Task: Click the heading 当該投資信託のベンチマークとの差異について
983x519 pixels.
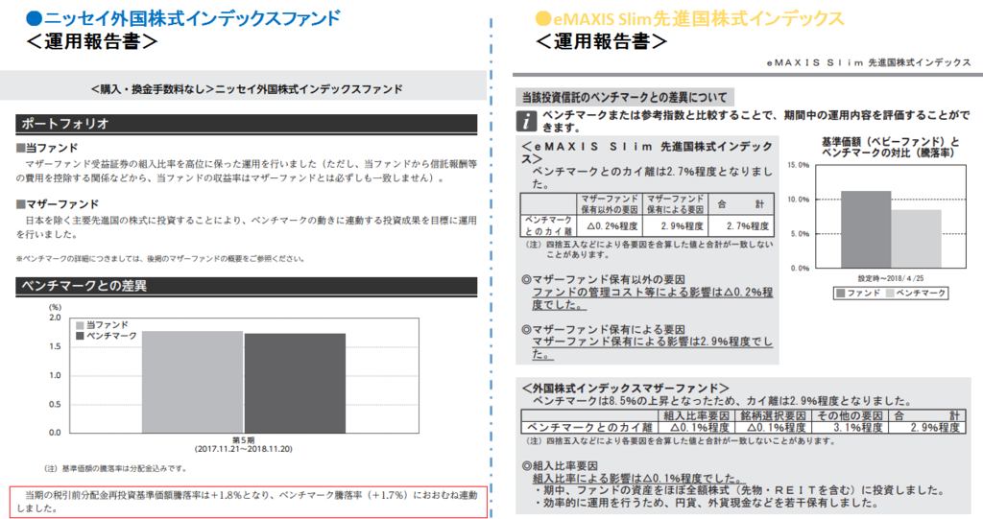Action: 624,97
